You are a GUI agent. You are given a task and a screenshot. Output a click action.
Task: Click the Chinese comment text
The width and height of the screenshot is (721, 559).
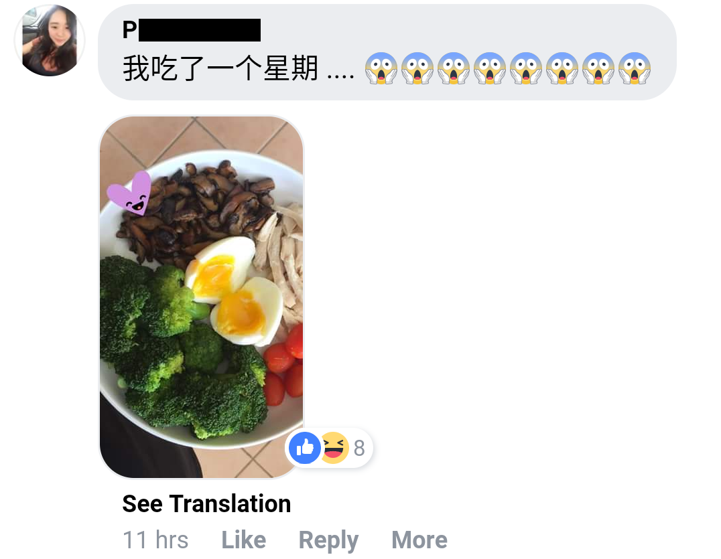pos(239,68)
